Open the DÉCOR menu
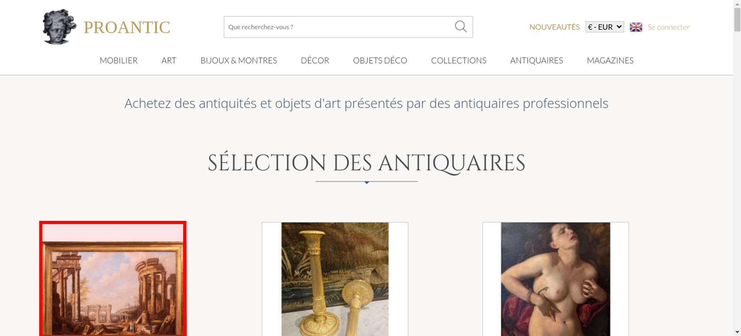Image resolution: width=741 pixels, height=336 pixels. [315, 60]
